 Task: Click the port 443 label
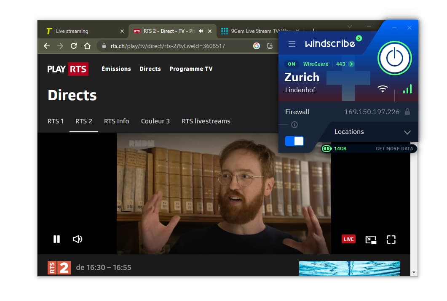point(340,64)
